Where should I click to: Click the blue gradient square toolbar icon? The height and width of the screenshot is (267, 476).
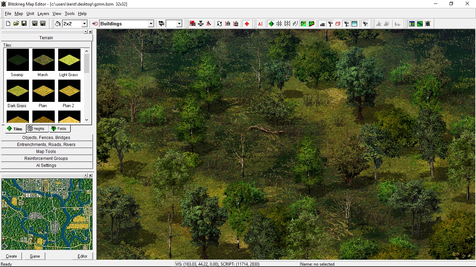pyautogui.click(x=354, y=24)
